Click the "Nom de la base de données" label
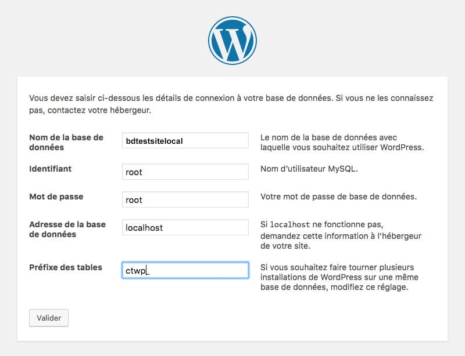465x356 pixels. pos(66,142)
